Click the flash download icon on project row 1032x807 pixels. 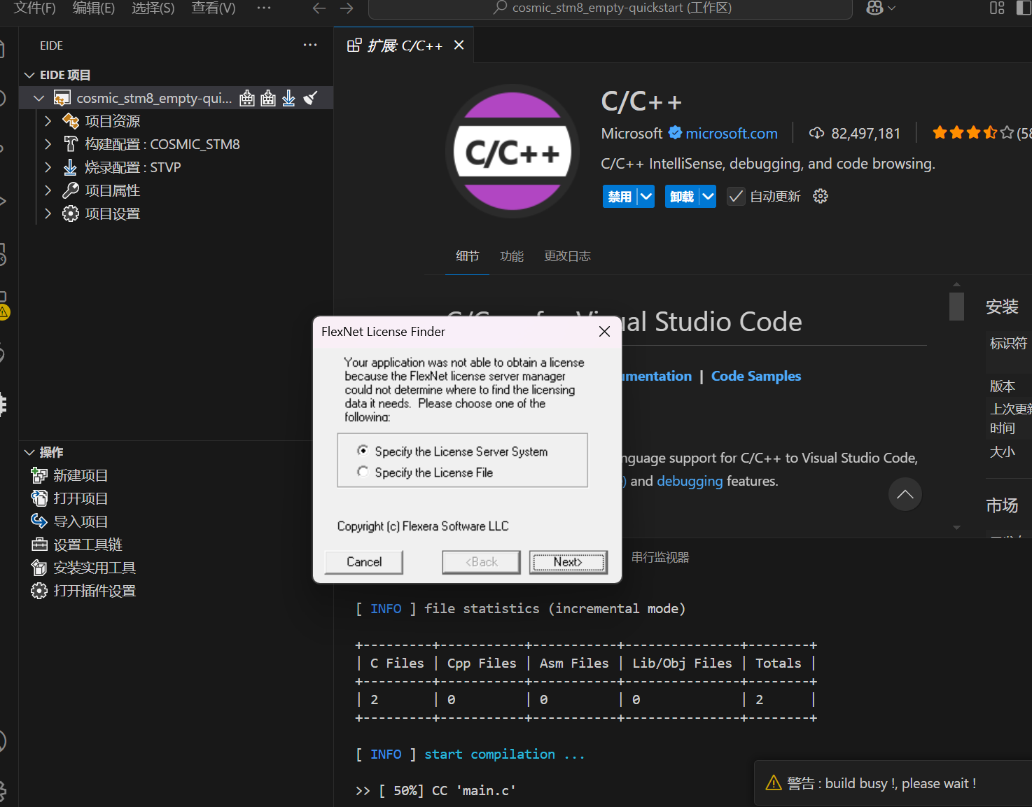pos(288,98)
